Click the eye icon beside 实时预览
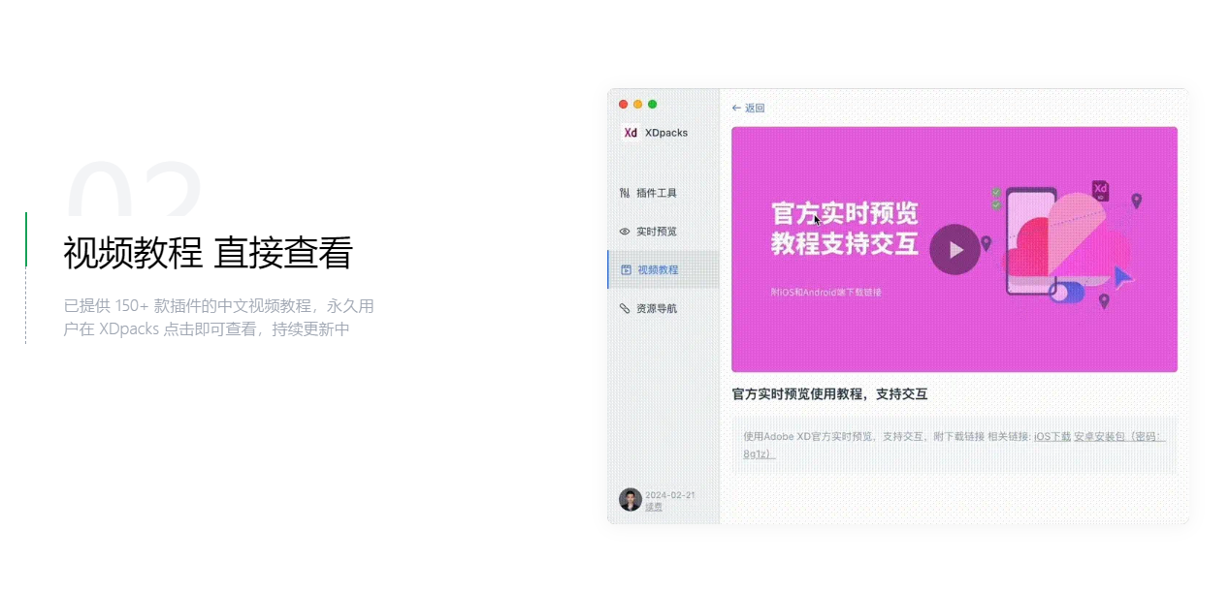The width and height of the screenshot is (1230, 593). click(x=625, y=232)
